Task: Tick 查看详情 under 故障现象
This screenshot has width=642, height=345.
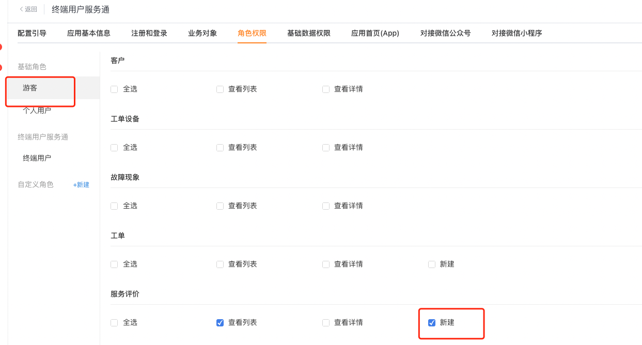Action: [x=326, y=206]
